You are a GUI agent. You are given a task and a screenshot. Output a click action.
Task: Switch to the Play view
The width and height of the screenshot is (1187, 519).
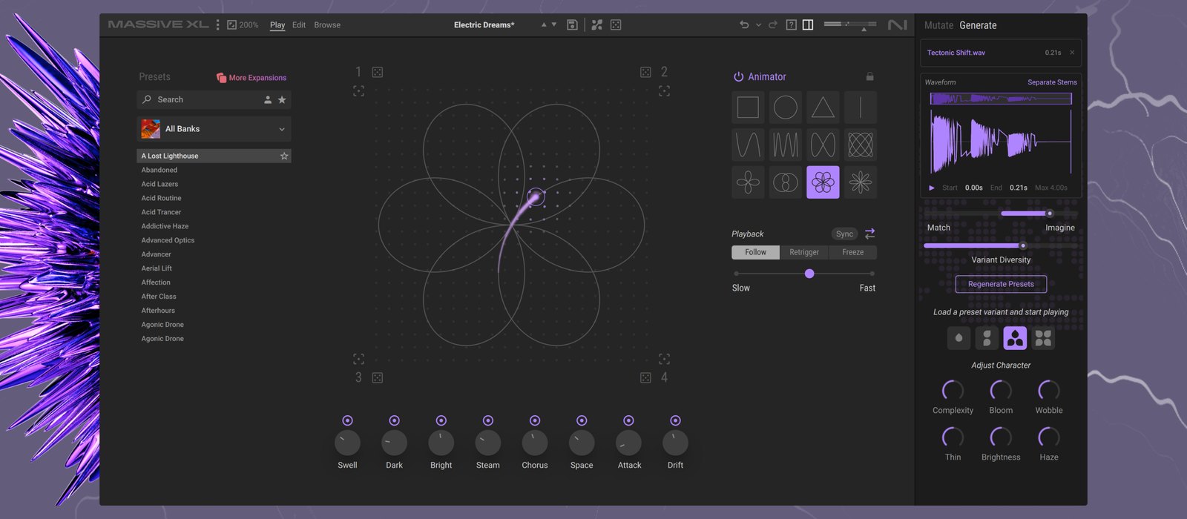pyautogui.click(x=277, y=24)
